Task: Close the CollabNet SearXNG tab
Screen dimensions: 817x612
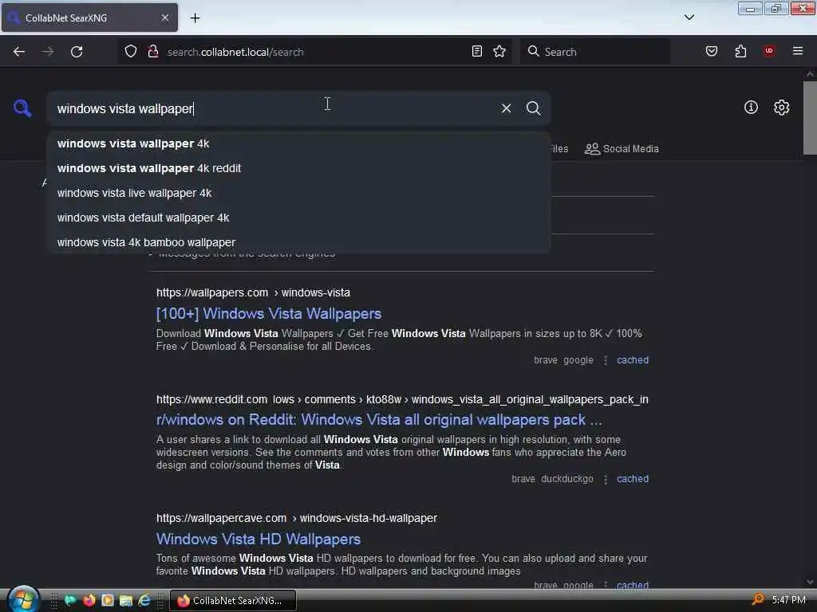Action: click(x=165, y=18)
